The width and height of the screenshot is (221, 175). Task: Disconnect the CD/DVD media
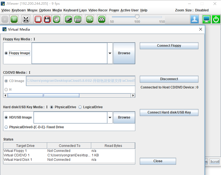(169, 79)
